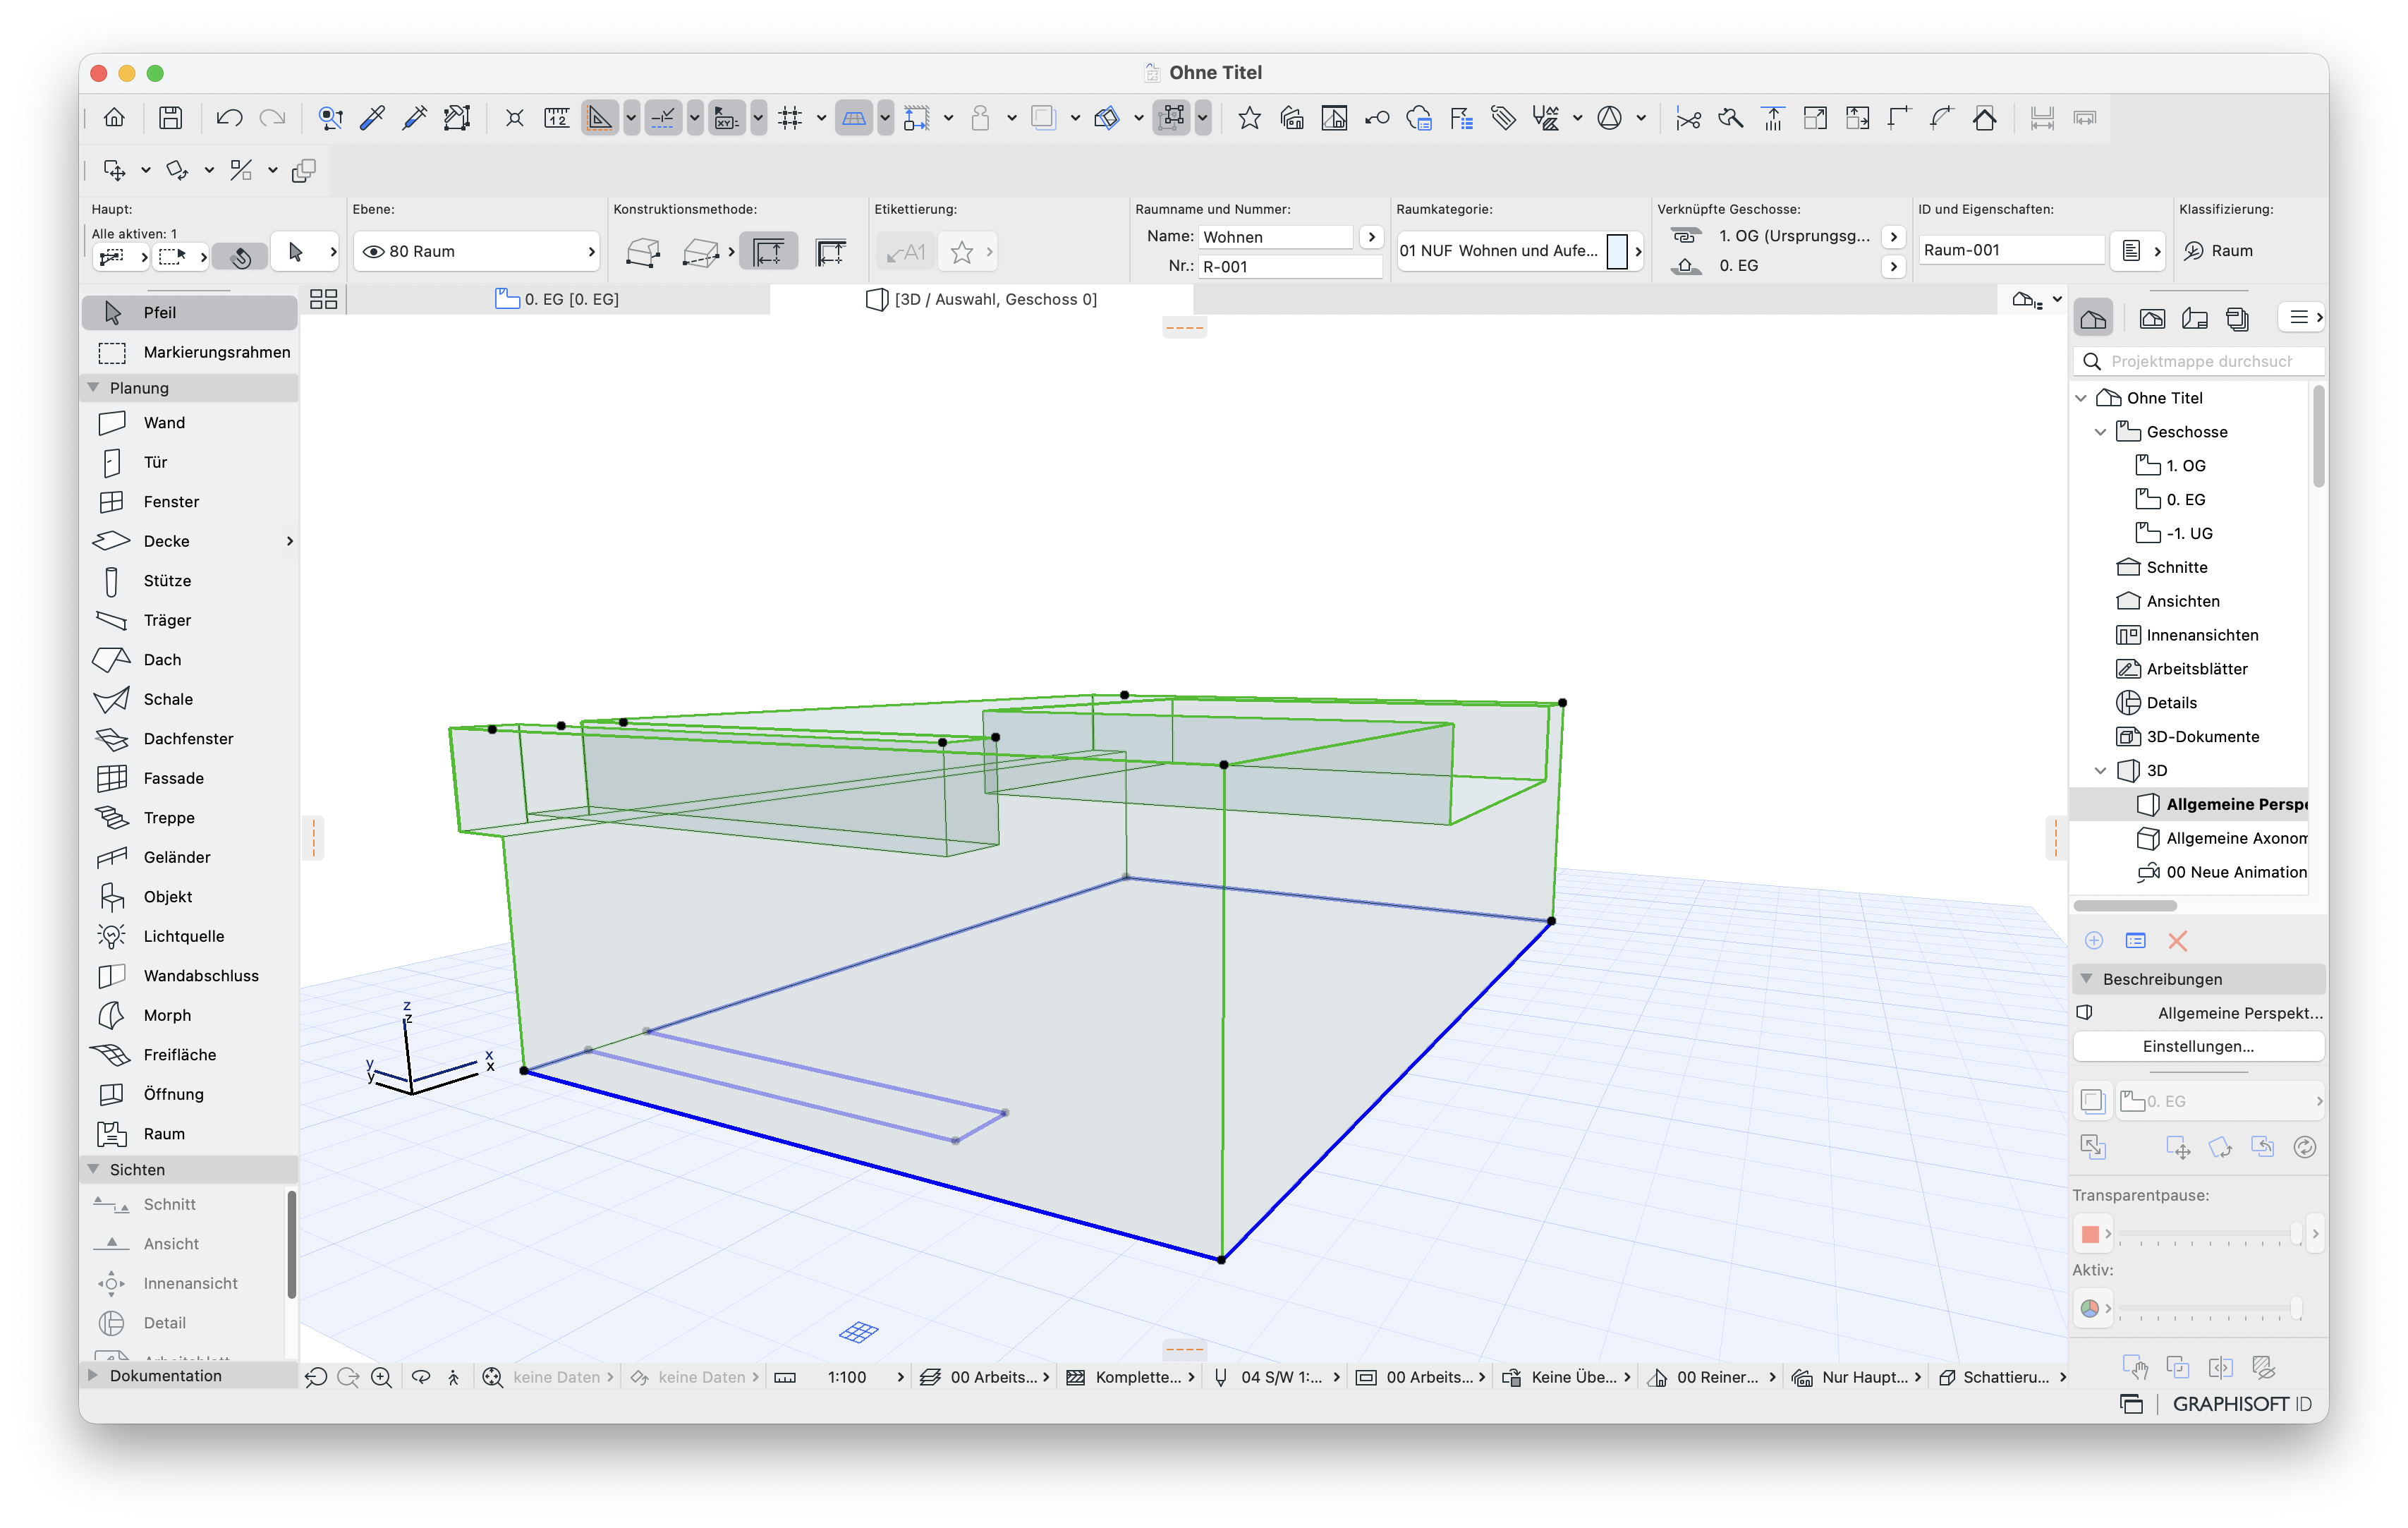Toggle the ruler measurement toolbar icon
2408x1528 pixels.
click(557, 118)
